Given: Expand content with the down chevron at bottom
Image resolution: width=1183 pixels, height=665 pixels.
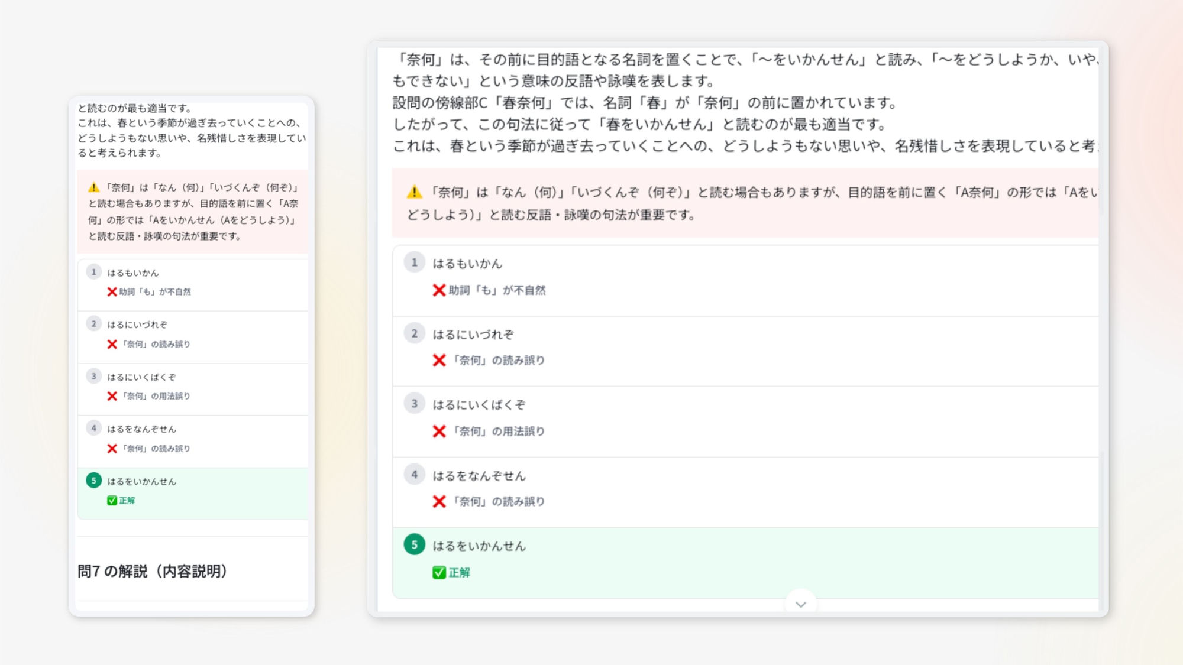Looking at the screenshot, I should coord(801,604).
